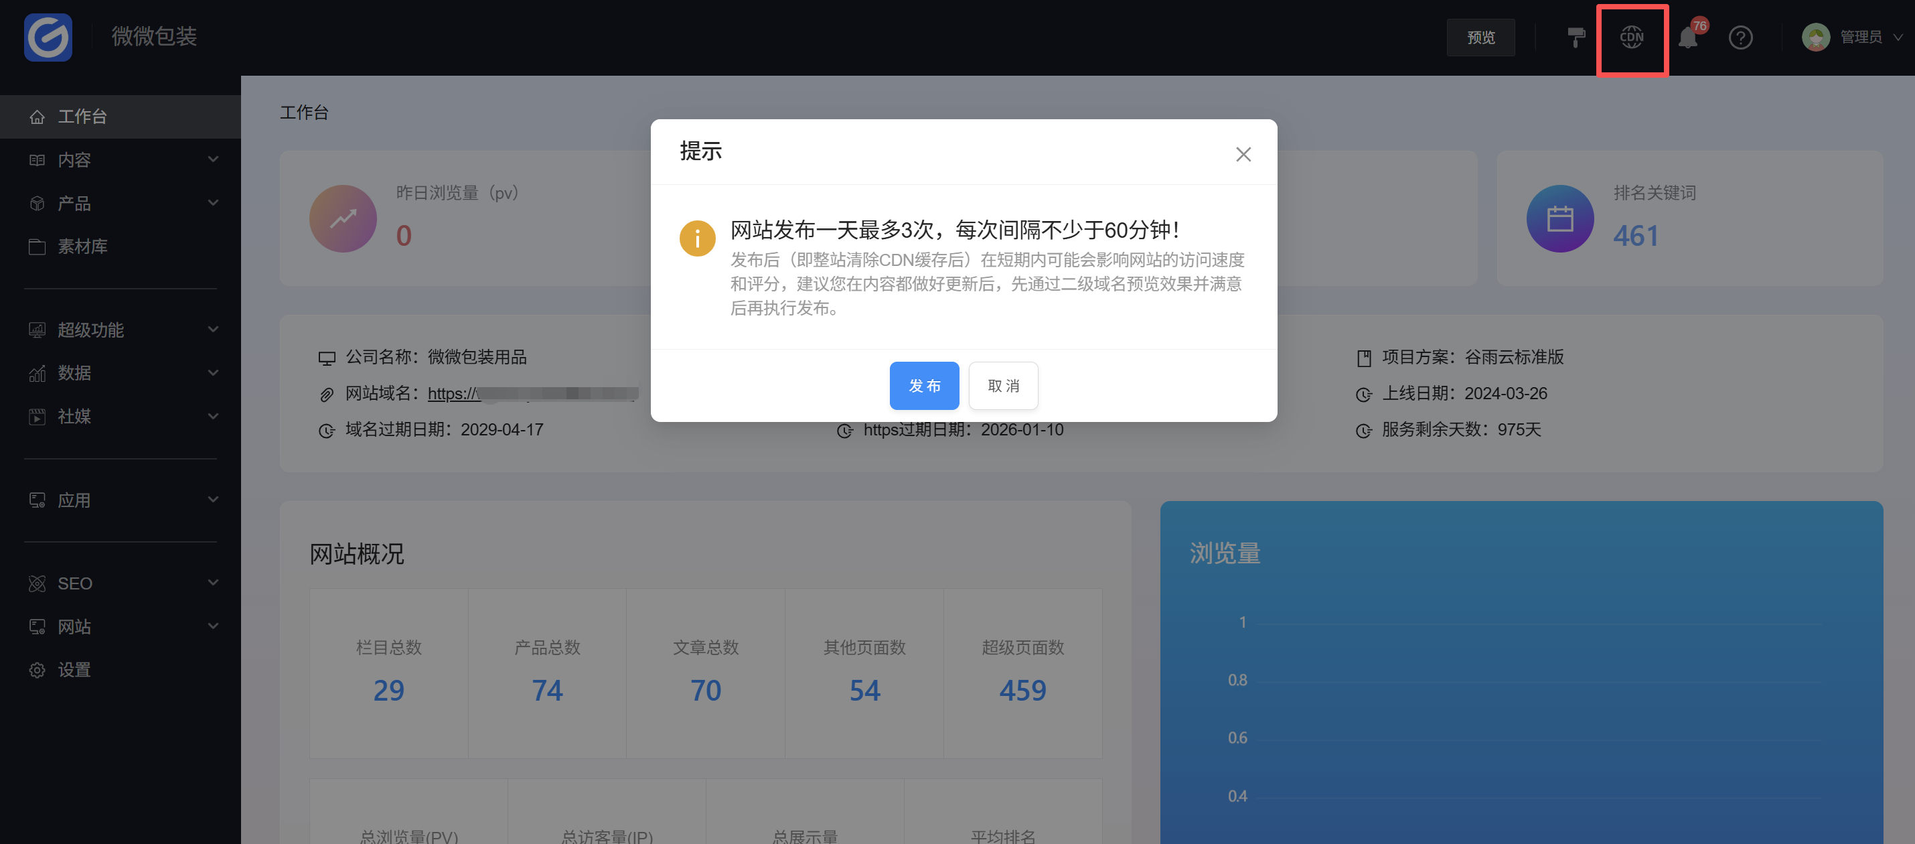Viewport: 1915px width, 844px height.
Task: Click the help question mark icon
Action: [x=1740, y=38]
